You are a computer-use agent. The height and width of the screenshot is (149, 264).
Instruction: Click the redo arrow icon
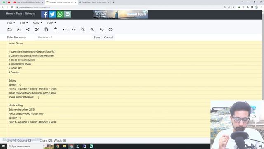tap(74, 29)
